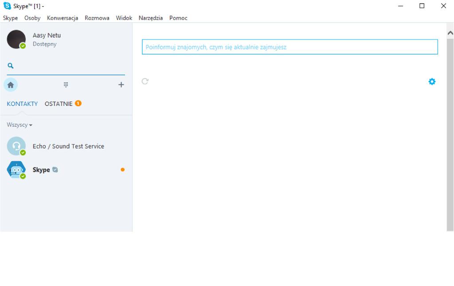Go to Skype Home icon
This screenshot has width=454, height=286.
pyautogui.click(x=11, y=85)
